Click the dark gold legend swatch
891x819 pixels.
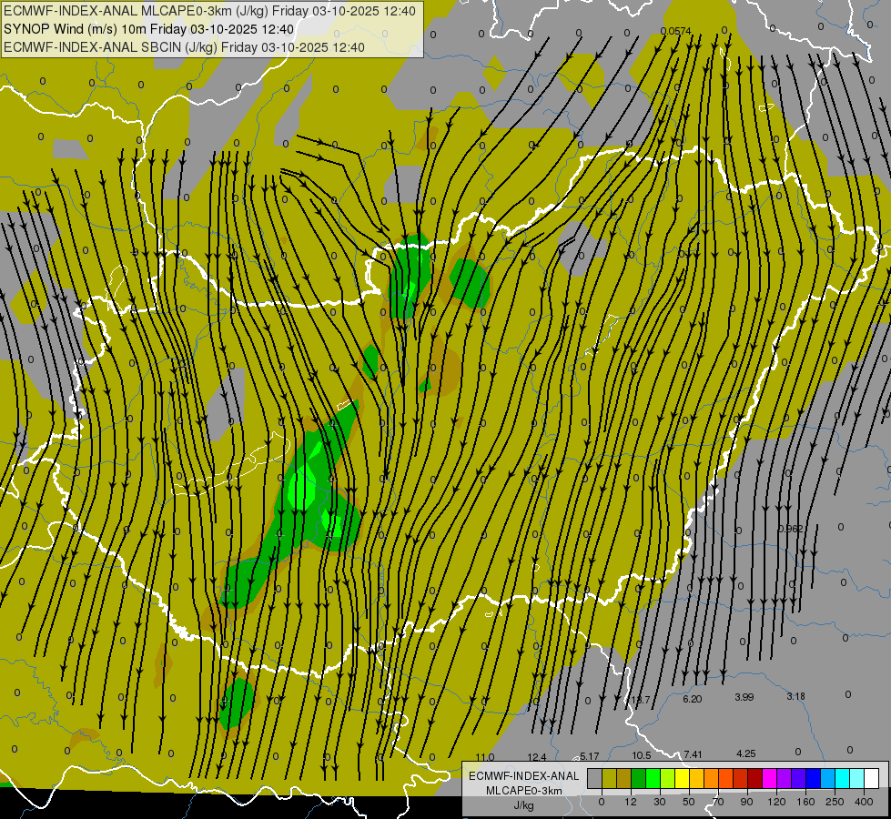pos(624,778)
